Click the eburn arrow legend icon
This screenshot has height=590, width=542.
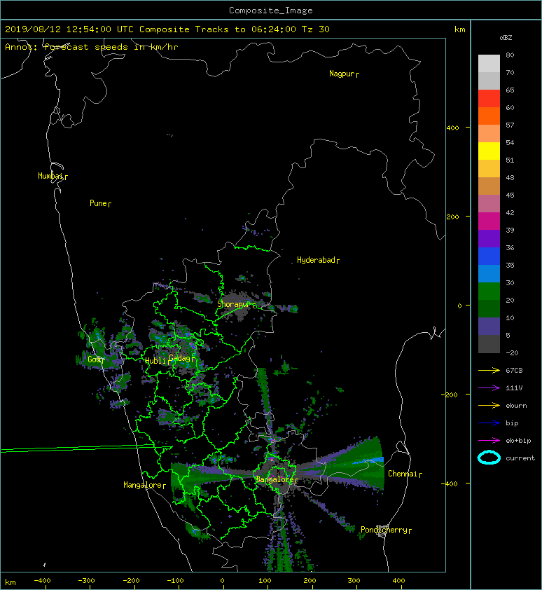click(489, 406)
